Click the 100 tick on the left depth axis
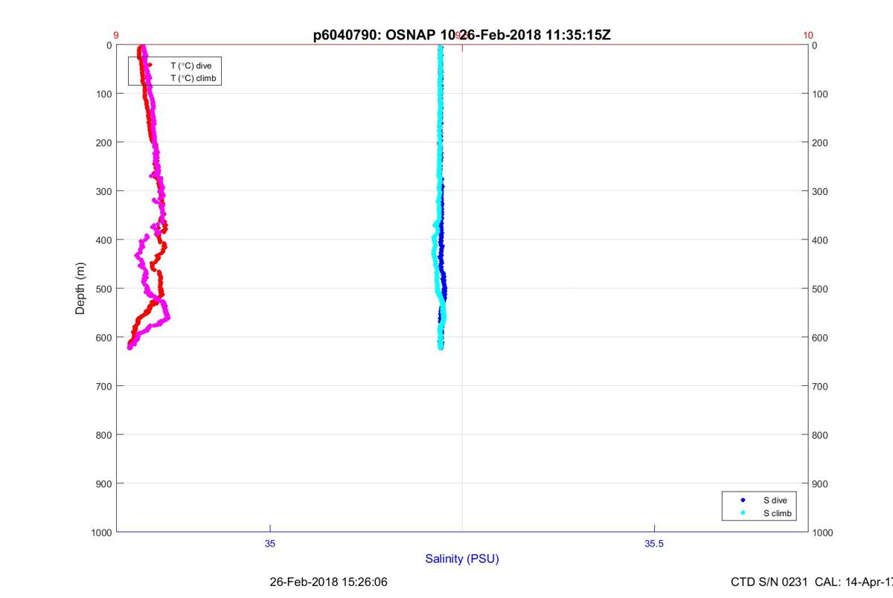The width and height of the screenshot is (893, 598). pos(104,94)
